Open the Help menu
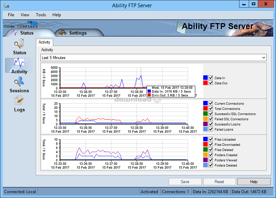Viewport: 276px width, 198px height. click(57, 15)
